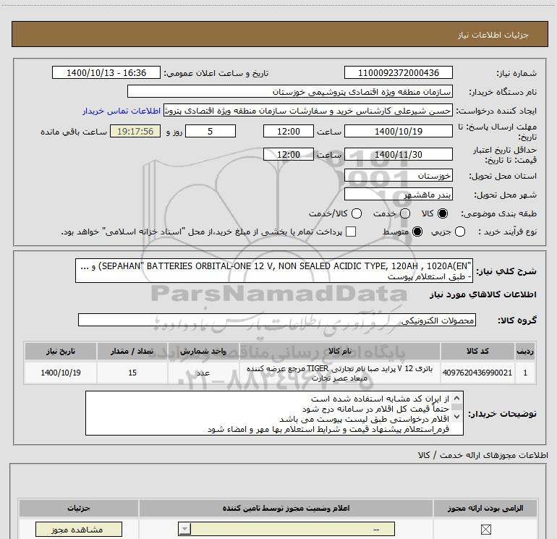Click the مشاهده مجوز button
This screenshot has height=539, width=557.
coord(79,530)
